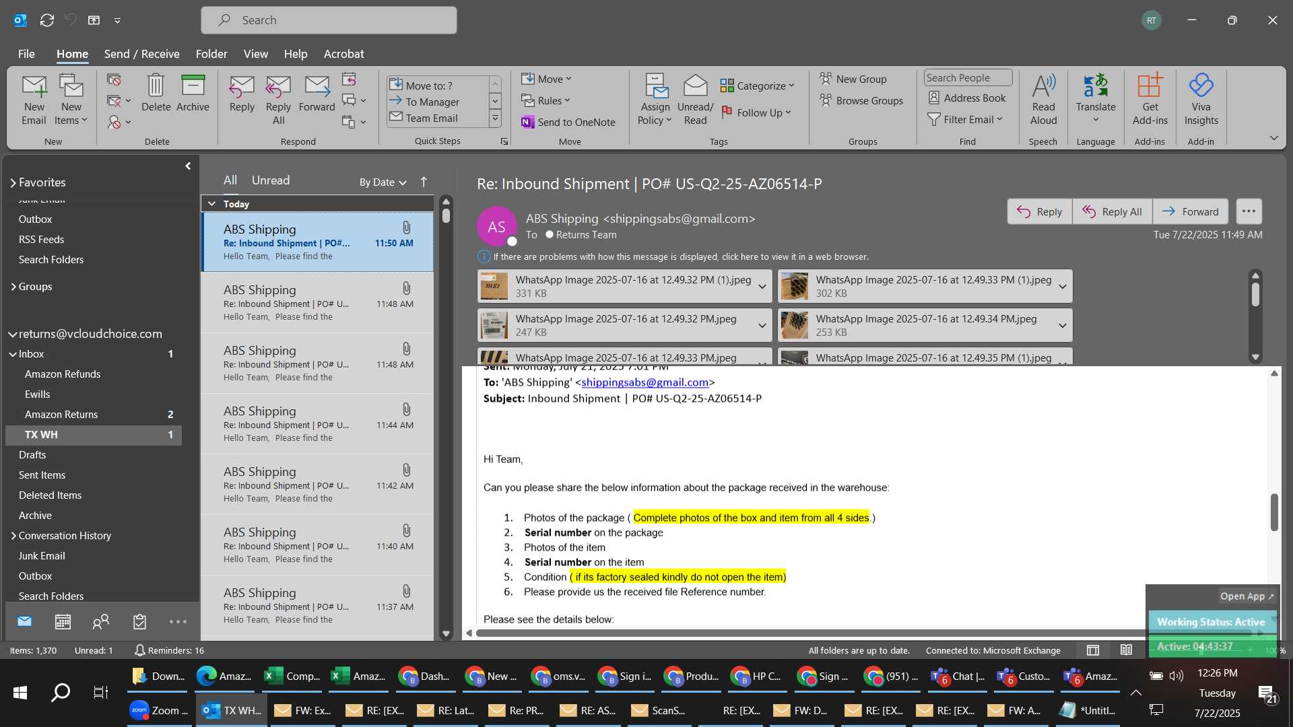
Task: Click the message list scrollbar thumb
Action: (446, 215)
